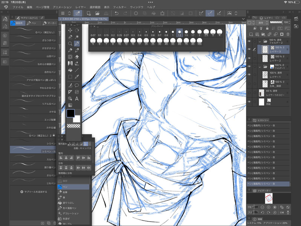
Task: Select brush size 0.5
Action: pyautogui.click(x=146, y=33)
